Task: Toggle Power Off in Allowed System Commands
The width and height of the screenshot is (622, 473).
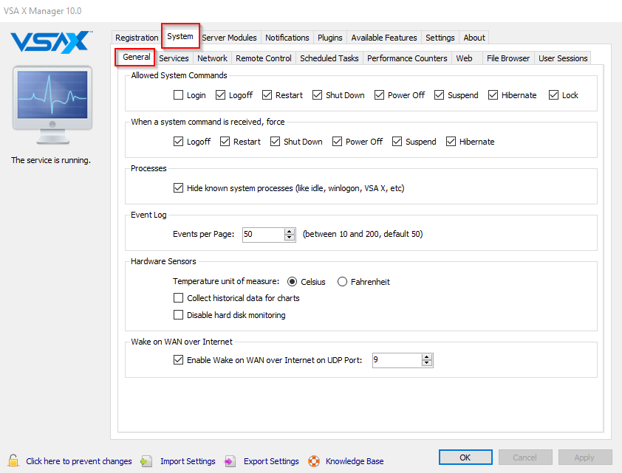Action: click(379, 95)
